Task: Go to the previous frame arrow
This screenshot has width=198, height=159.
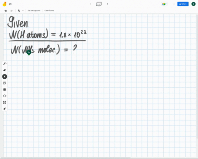Action: (x=91, y=4)
